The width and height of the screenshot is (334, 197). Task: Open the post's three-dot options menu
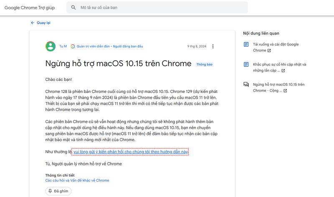[x=213, y=46]
